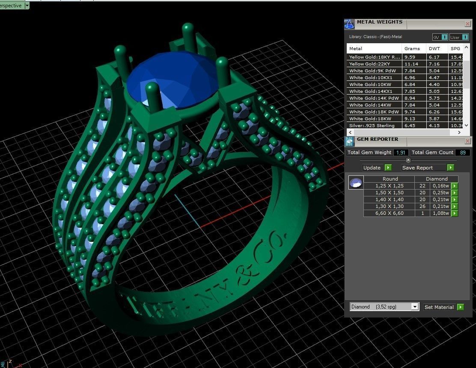
Task: Close the Gem Reporter panel
Action: pos(467,141)
